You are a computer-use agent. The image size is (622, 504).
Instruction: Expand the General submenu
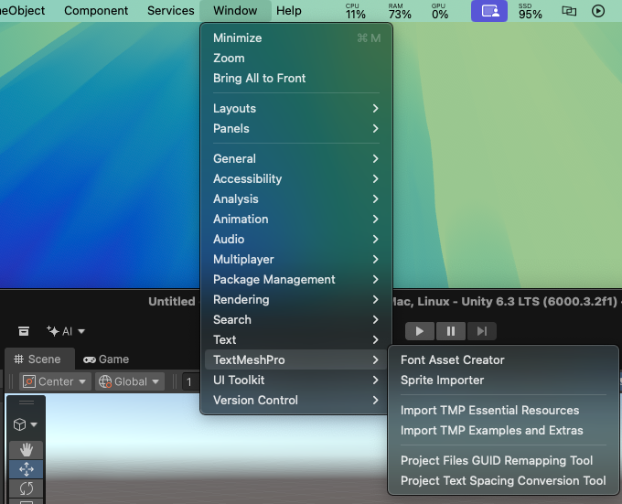(x=296, y=159)
